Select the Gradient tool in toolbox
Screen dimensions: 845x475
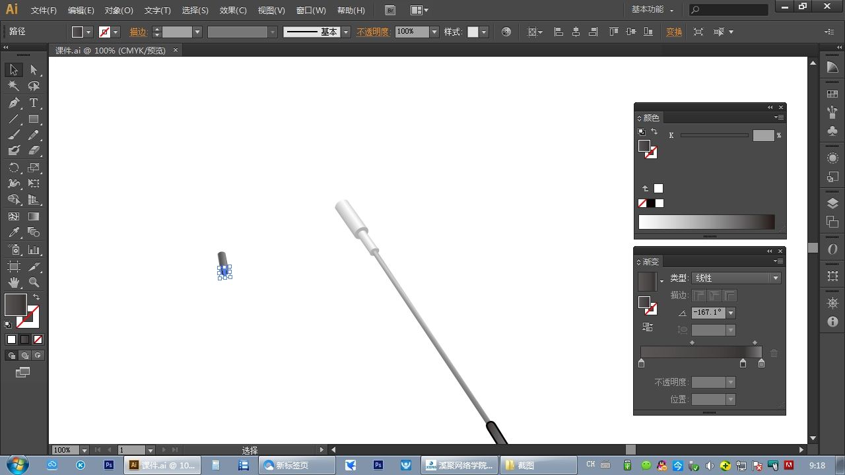(x=34, y=216)
